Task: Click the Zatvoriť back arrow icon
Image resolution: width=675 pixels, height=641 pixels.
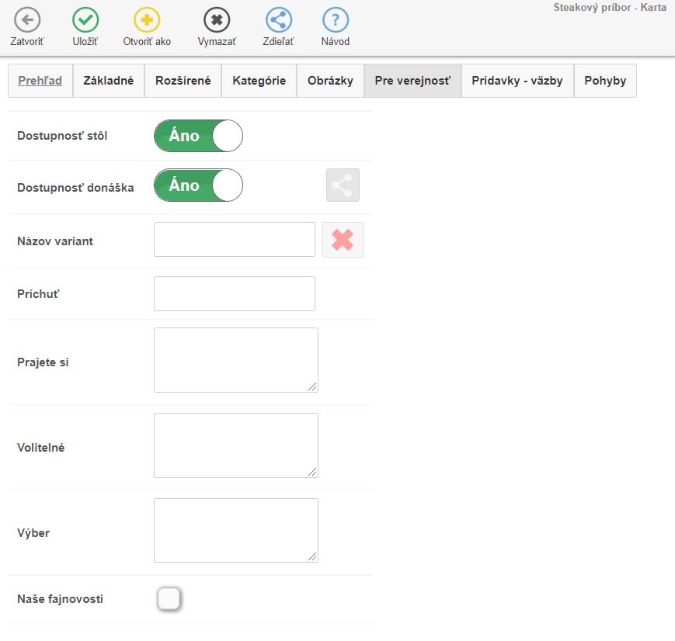Action: (26, 20)
